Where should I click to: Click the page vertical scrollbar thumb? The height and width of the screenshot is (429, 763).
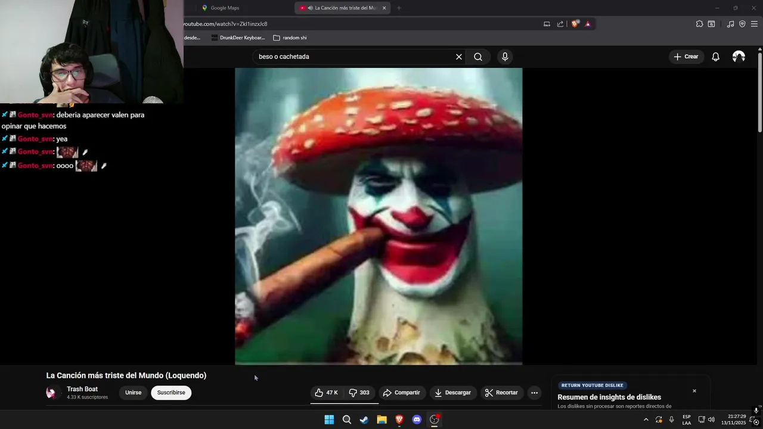pyautogui.click(x=759, y=92)
